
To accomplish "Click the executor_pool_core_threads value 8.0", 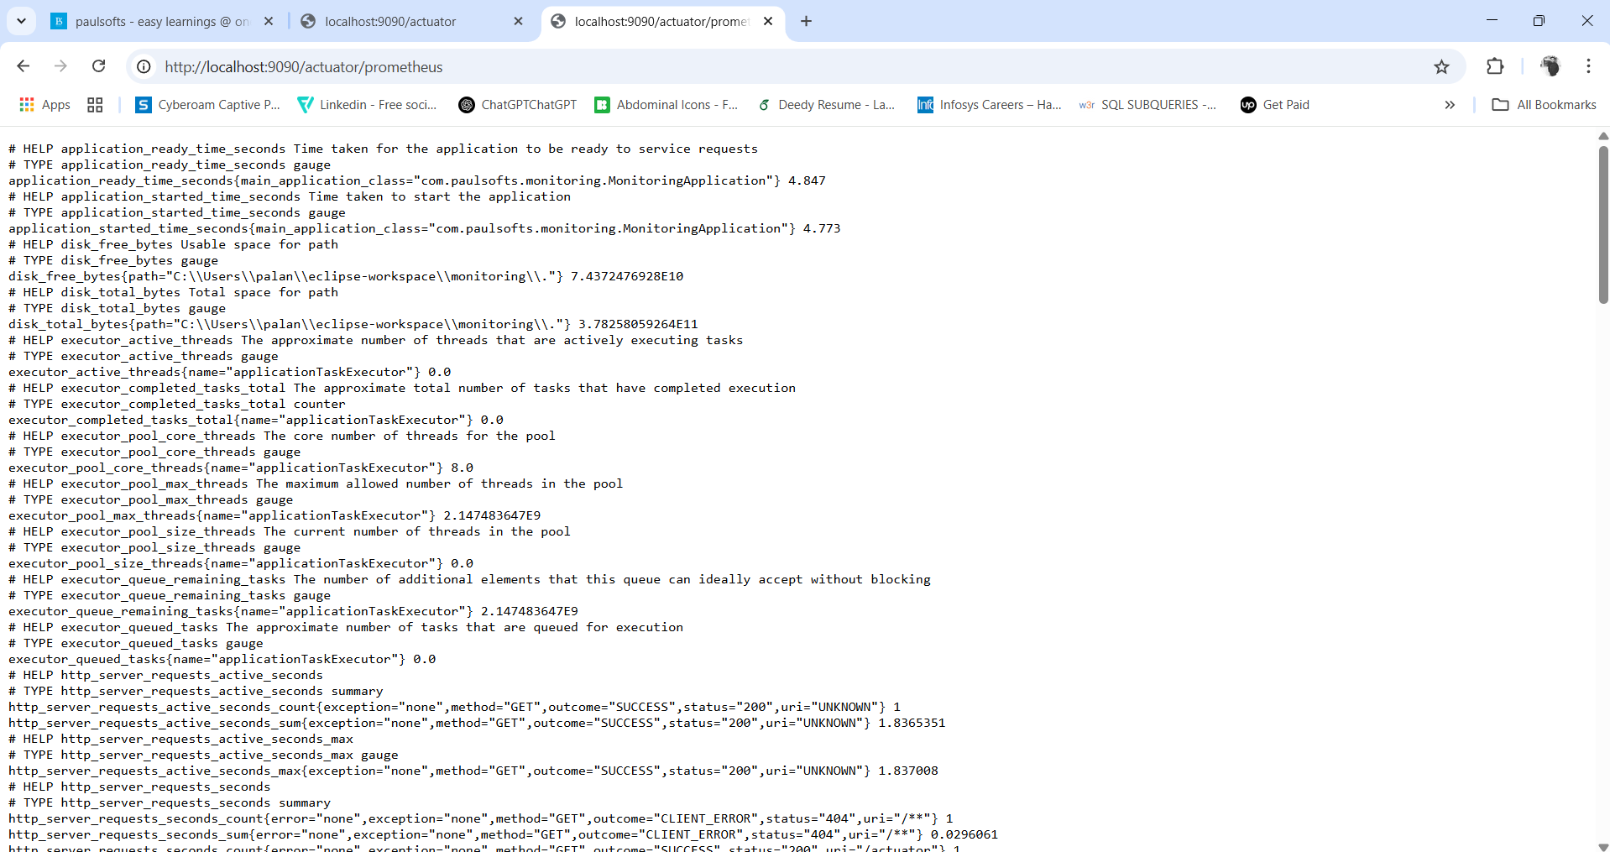I will click(x=462, y=468).
